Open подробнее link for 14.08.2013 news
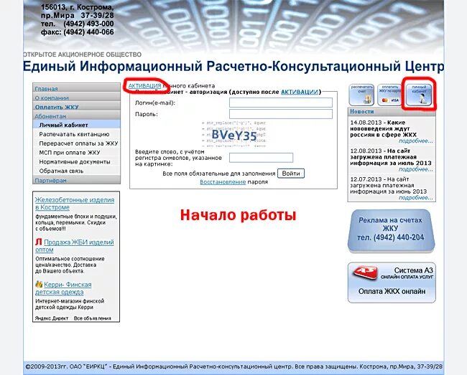Viewport: 467px width, 375px height. pyautogui.click(x=416, y=141)
